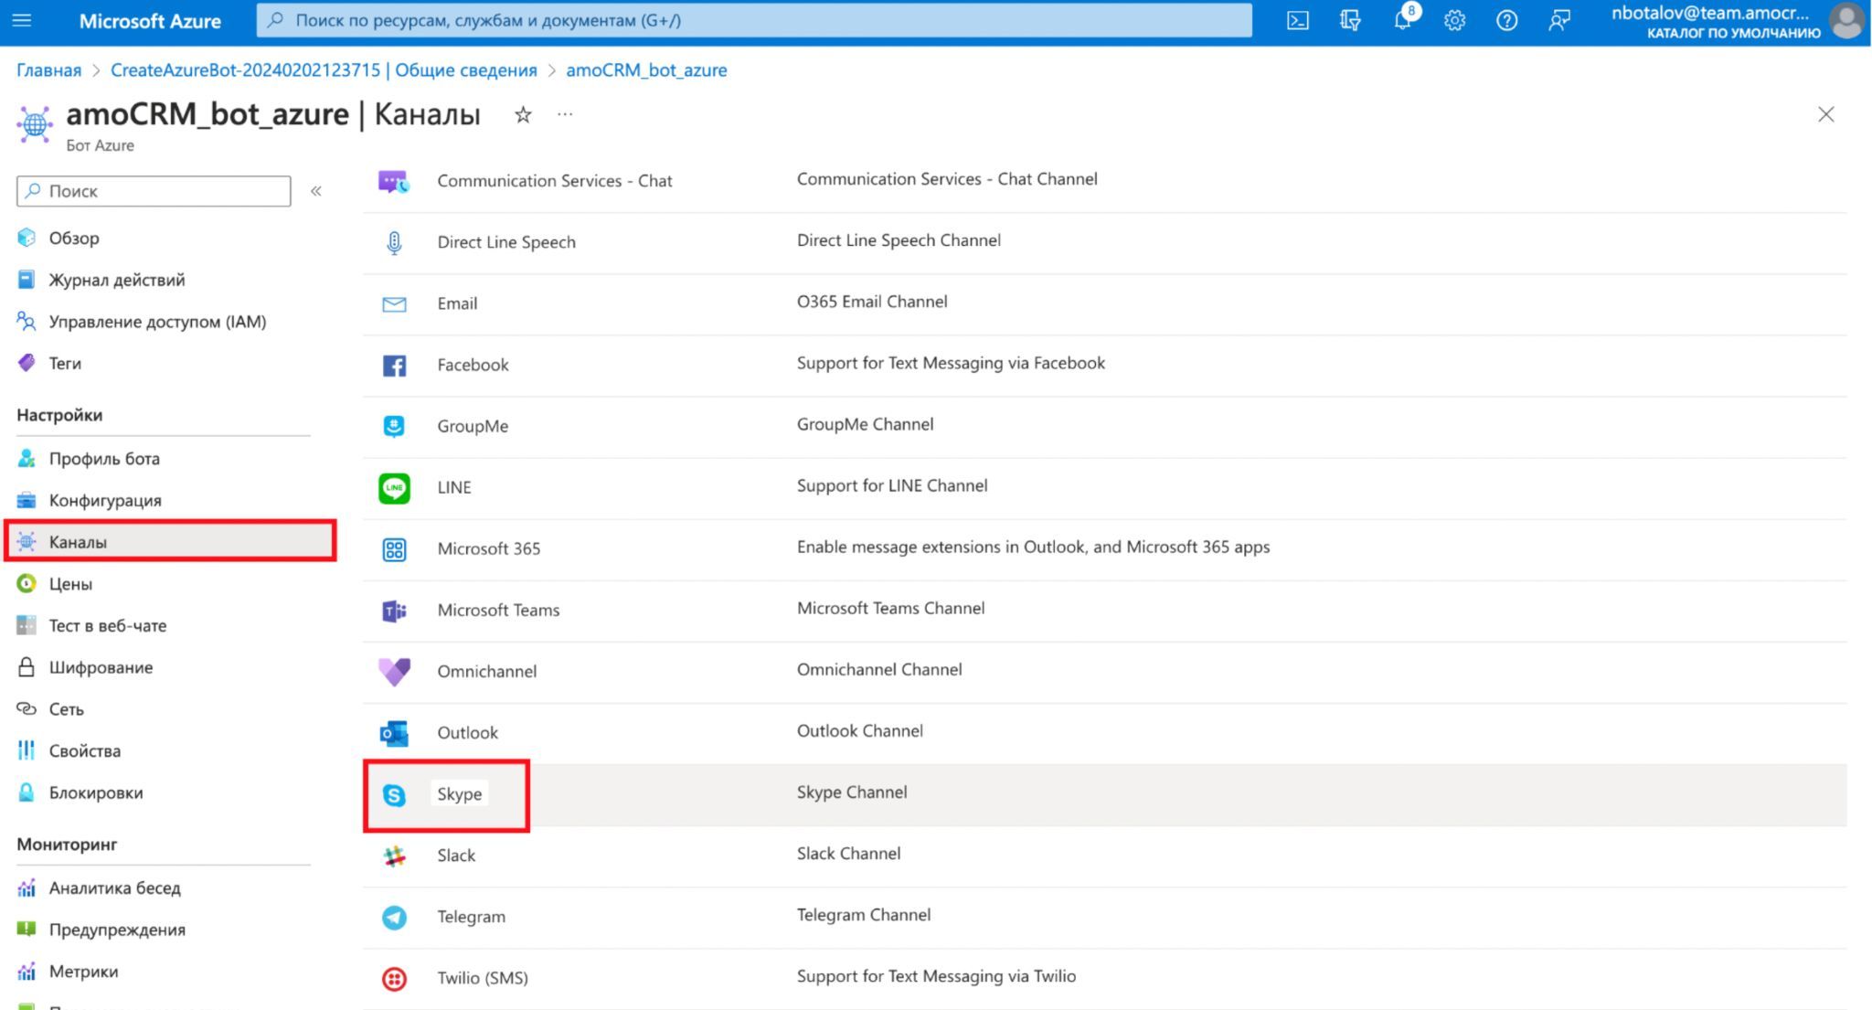Viewport: 1872px width, 1010px height.
Task: Click Support for Text Messaging via Twilio
Action: tap(936, 976)
